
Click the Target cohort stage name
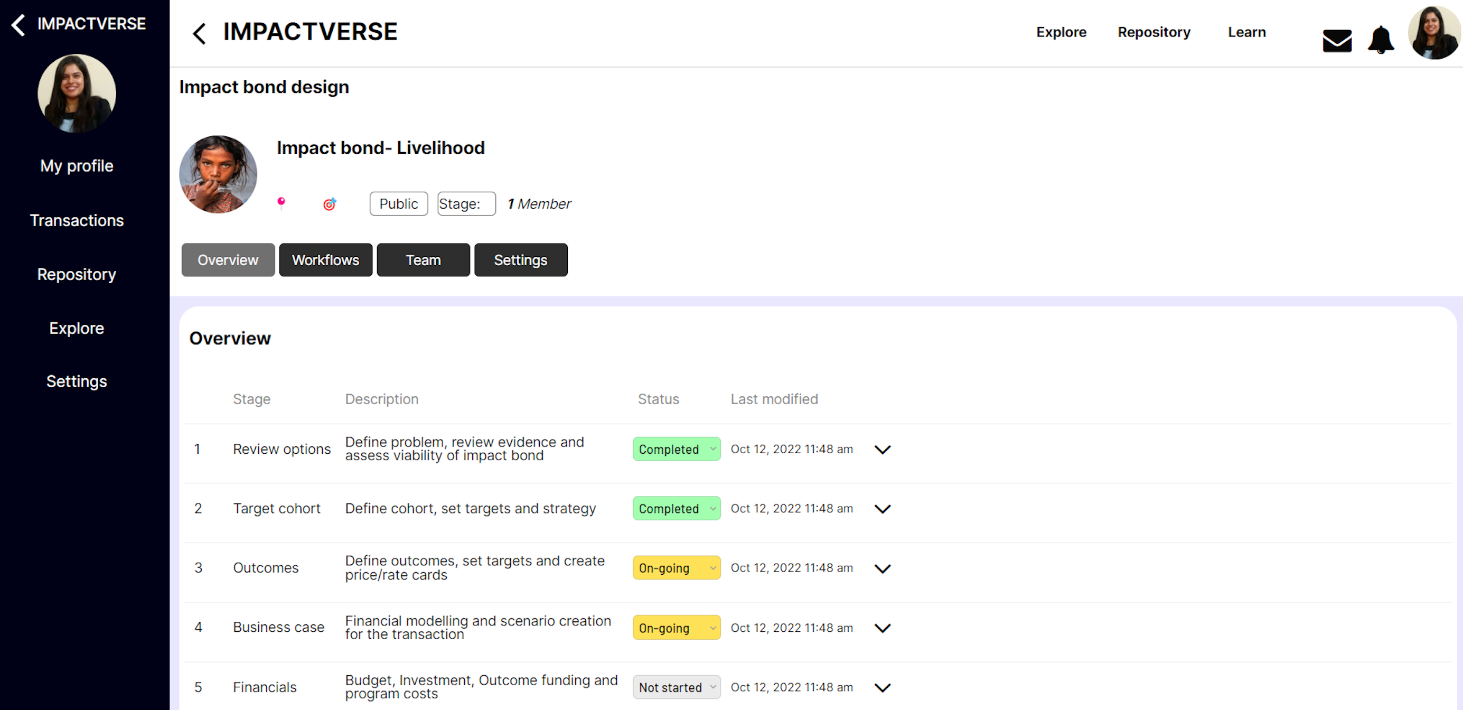click(x=277, y=508)
